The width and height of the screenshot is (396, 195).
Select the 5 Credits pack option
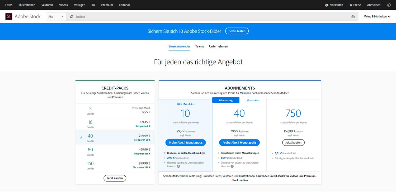(115, 110)
